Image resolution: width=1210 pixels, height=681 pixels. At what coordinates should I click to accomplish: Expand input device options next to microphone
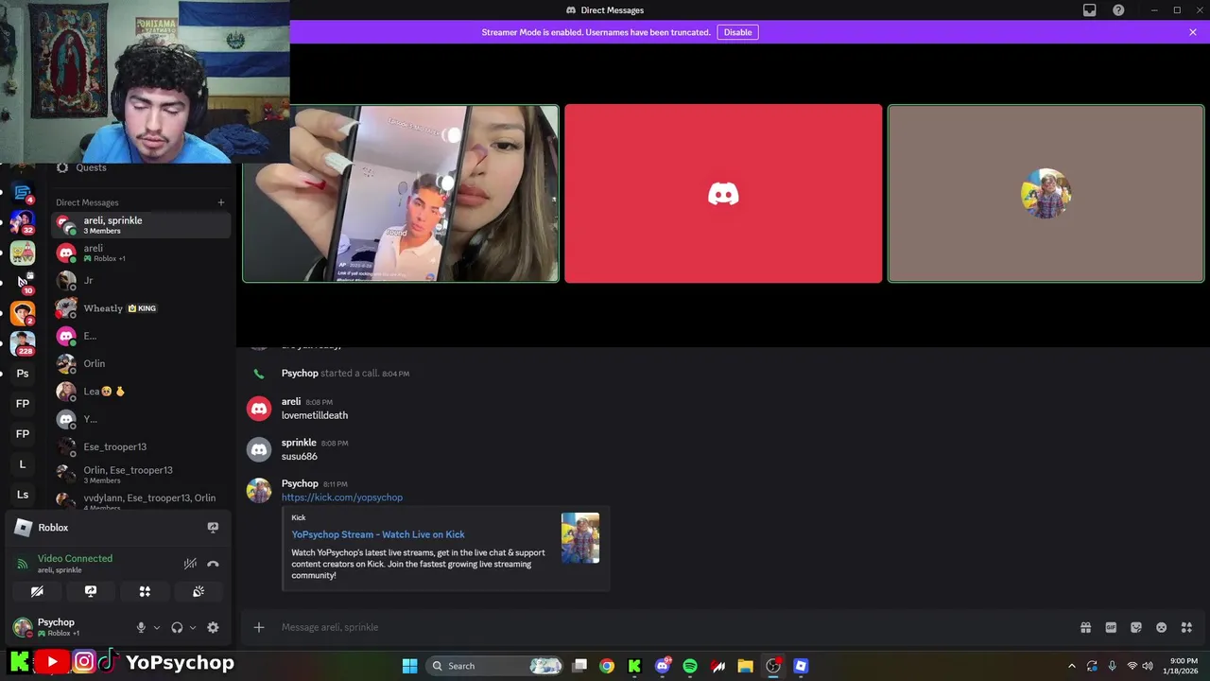[157, 627]
